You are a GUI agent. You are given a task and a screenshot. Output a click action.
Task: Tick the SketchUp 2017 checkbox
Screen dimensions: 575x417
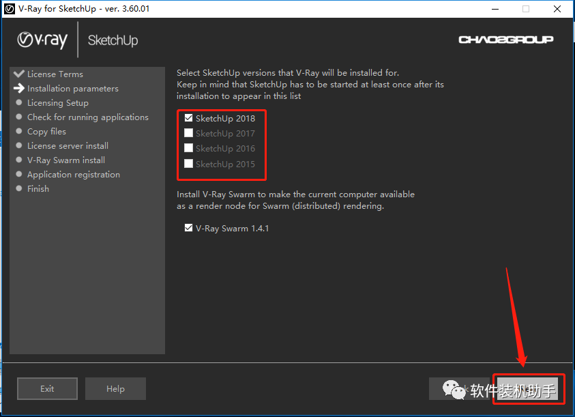[188, 133]
